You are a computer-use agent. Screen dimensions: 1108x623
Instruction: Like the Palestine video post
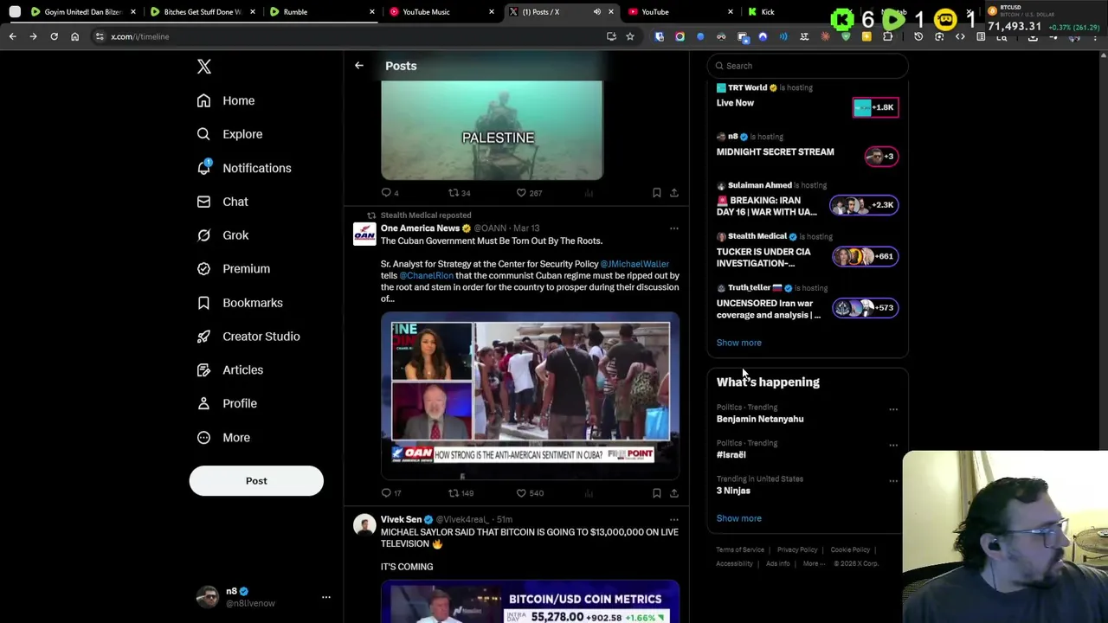[529, 193]
